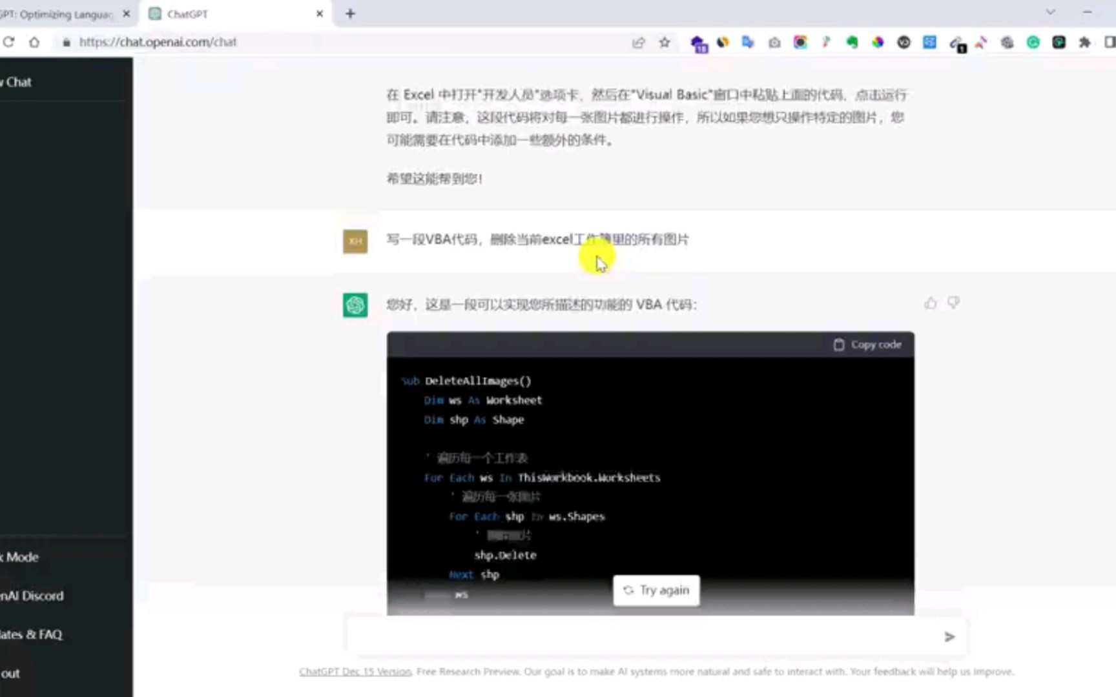Click 'For Each ws In ThisWorkbook.Worksheets' line
Screen dimensions: 1116x697
coord(542,478)
